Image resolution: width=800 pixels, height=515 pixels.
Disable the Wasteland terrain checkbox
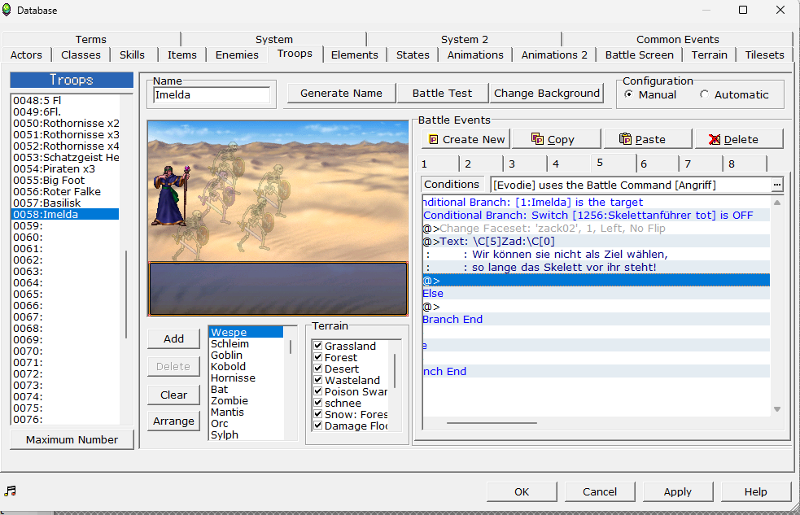tap(318, 380)
